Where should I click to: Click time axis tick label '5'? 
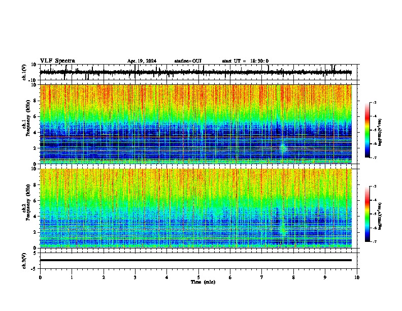tap(198, 277)
